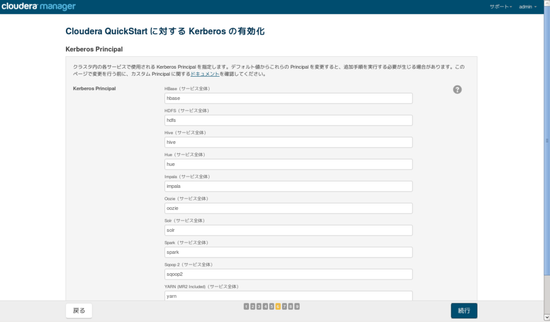The image size is (550, 322).
Task: Go to wizard step 7 indicator
Action: pyautogui.click(x=284, y=306)
